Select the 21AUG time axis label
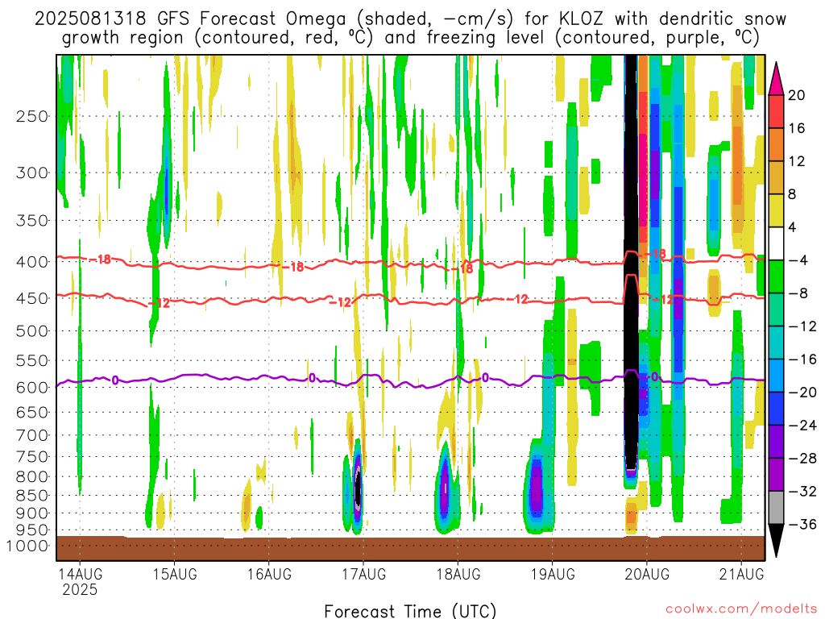The image size is (825, 619). (x=741, y=574)
